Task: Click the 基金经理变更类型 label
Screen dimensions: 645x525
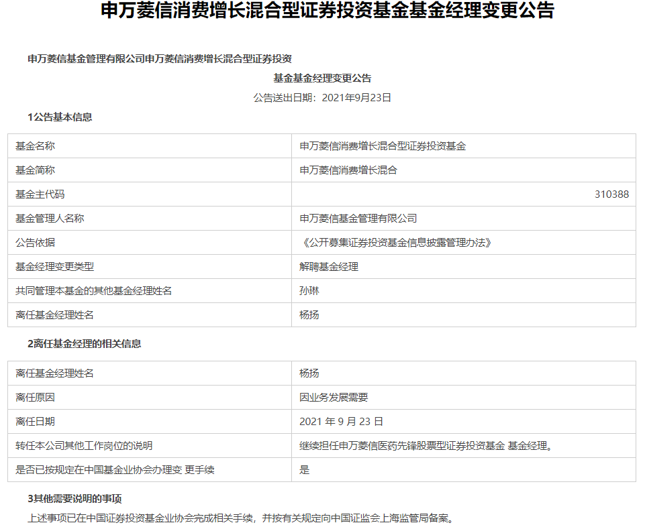Action: pos(55,267)
